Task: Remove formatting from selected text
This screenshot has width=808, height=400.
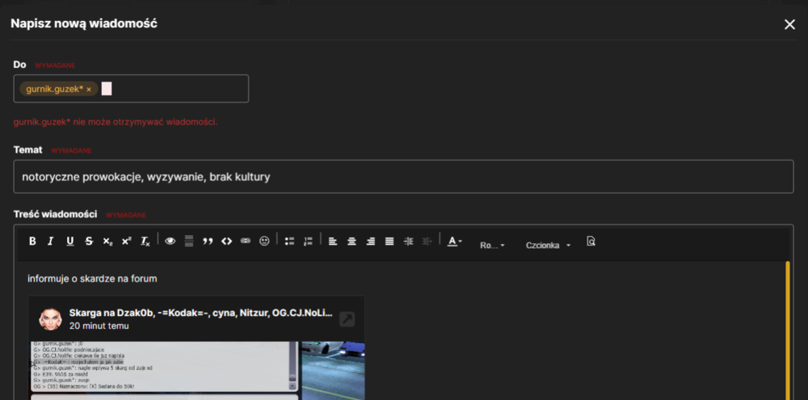Action: point(145,242)
